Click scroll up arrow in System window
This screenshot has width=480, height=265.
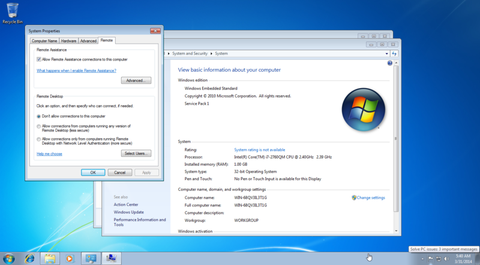pyautogui.click(x=396, y=63)
